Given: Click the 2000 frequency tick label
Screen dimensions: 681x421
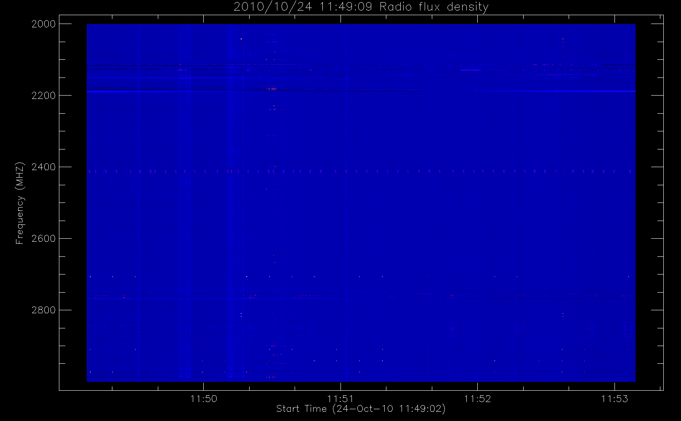Looking at the screenshot, I should [x=44, y=24].
